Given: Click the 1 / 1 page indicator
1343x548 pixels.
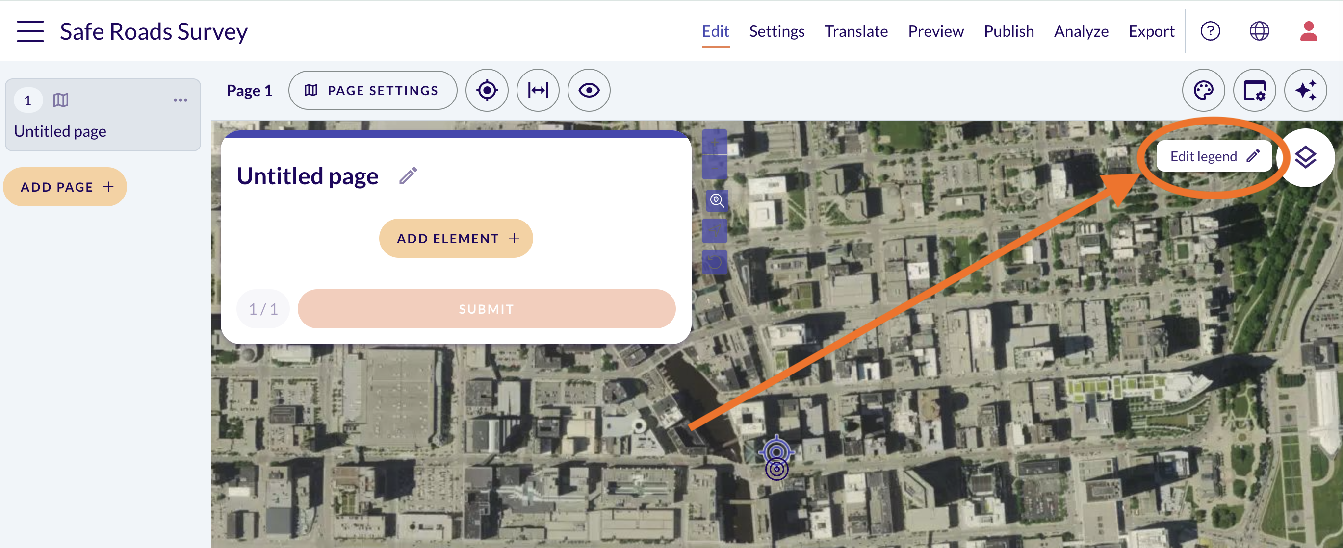Looking at the screenshot, I should tap(263, 309).
